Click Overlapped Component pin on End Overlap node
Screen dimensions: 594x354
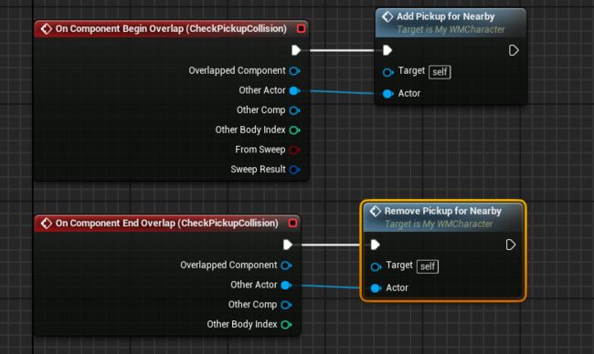pos(286,265)
